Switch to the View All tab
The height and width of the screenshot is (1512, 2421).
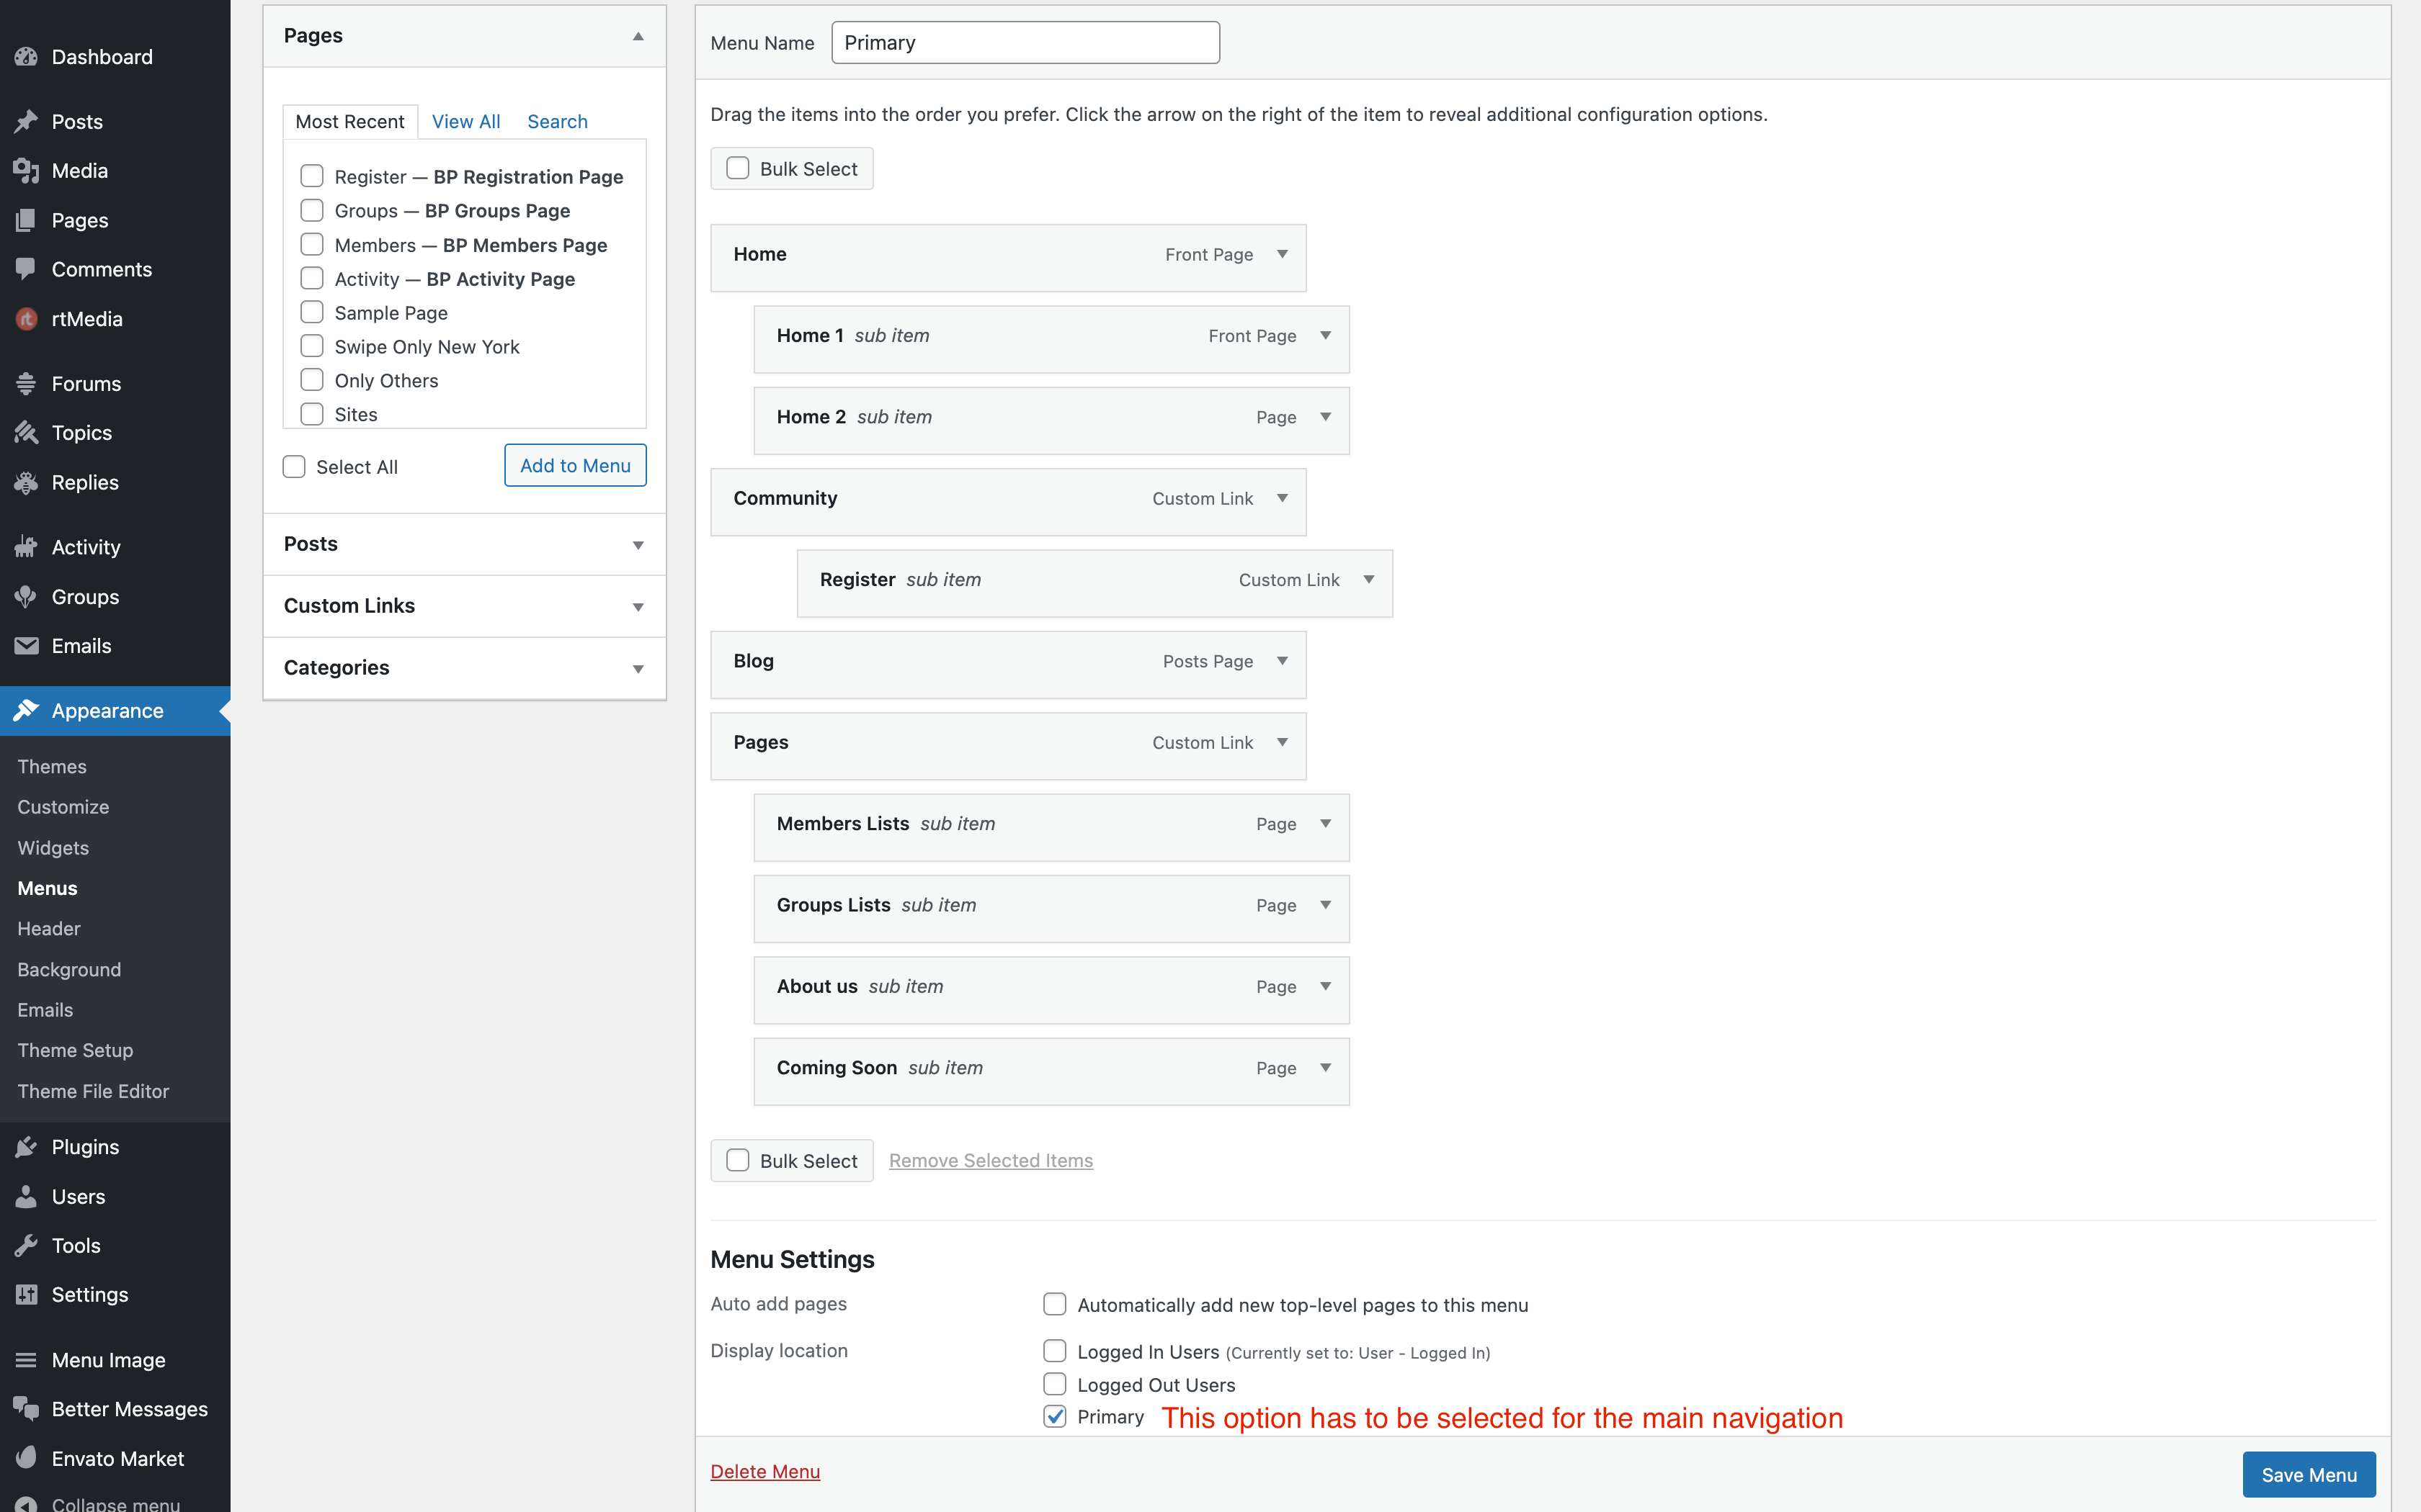[466, 121]
